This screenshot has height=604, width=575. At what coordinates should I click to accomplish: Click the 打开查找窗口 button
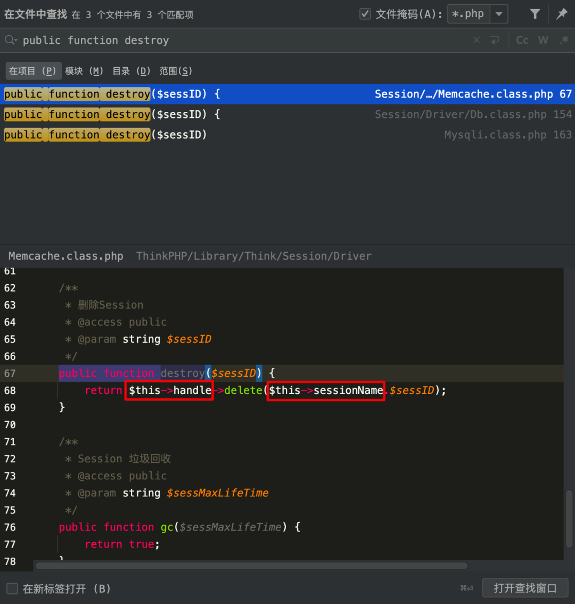click(525, 588)
